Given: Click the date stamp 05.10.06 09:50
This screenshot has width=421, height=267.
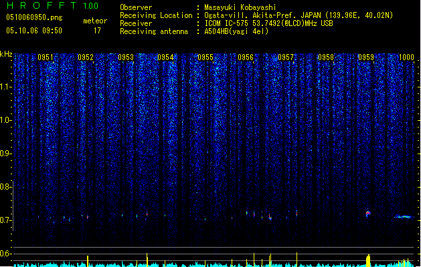Looking at the screenshot, I should pos(34,31).
